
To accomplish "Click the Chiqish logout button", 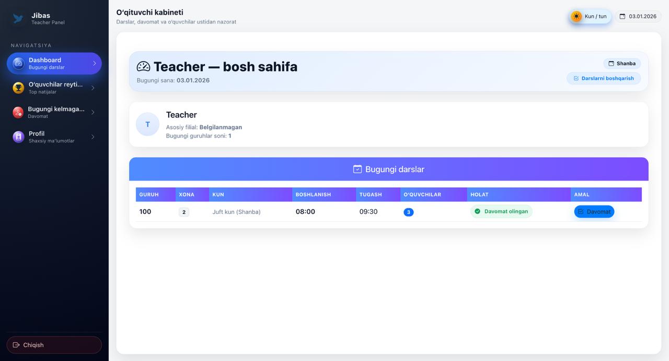I will [54, 345].
